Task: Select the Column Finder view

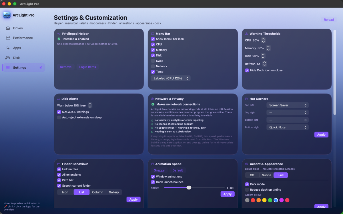Action: tap(97, 192)
